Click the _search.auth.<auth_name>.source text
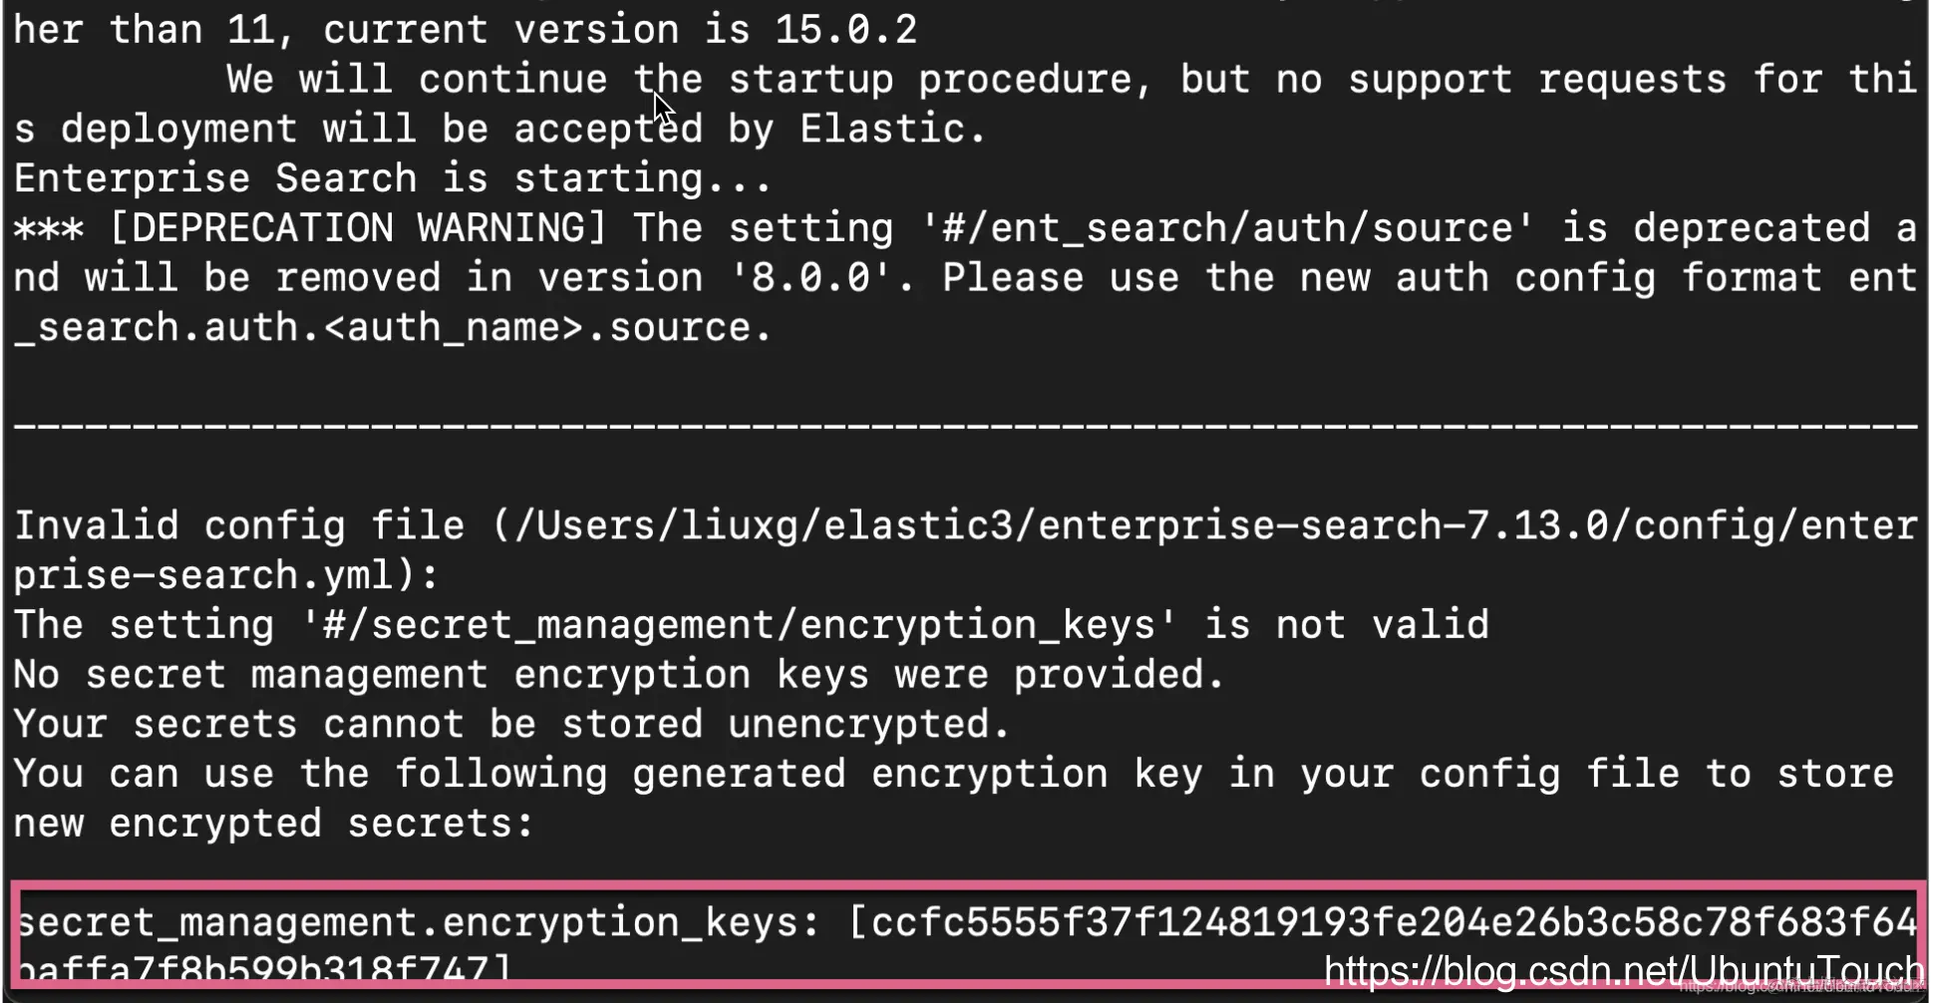This screenshot has height=1003, width=1934. click(x=393, y=327)
